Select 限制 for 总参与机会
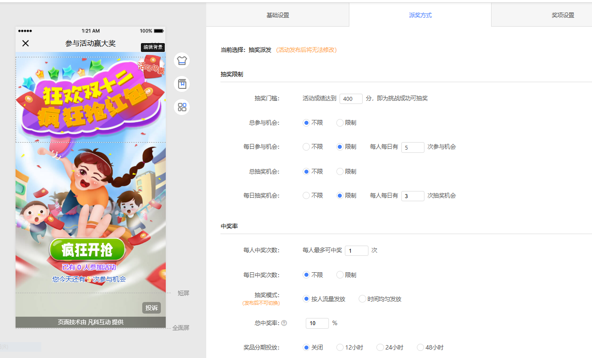 tap(340, 123)
